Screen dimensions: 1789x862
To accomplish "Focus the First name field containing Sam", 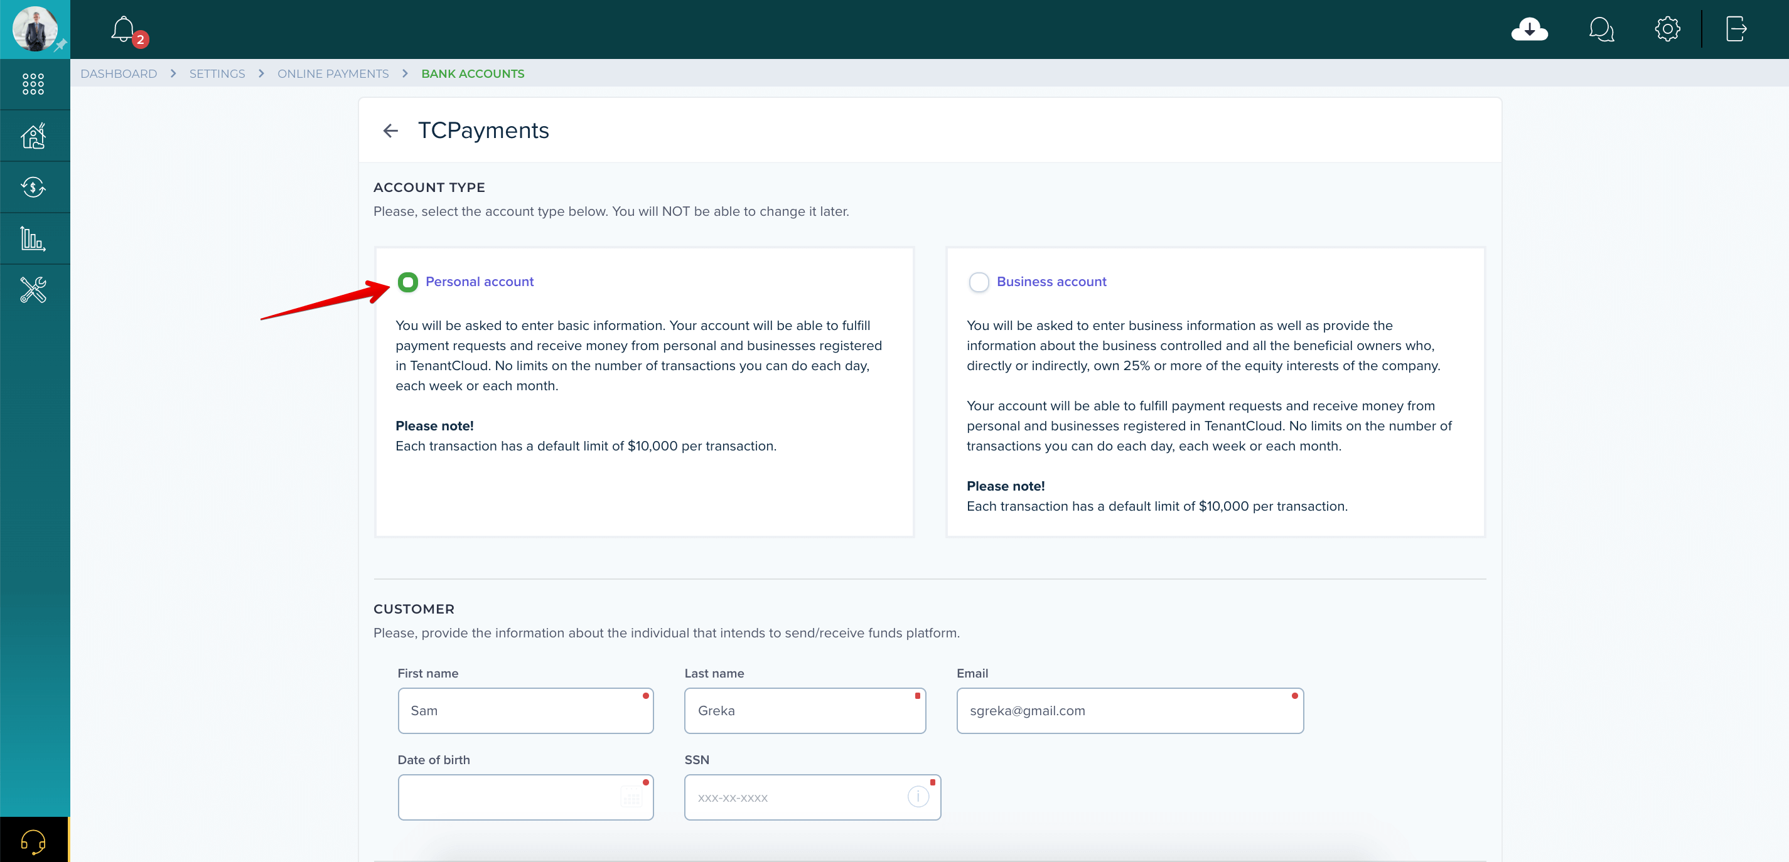I will (526, 711).
